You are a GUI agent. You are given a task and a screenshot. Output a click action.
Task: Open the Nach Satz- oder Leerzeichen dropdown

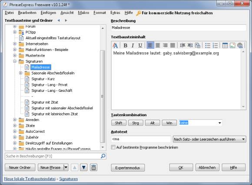209,139
